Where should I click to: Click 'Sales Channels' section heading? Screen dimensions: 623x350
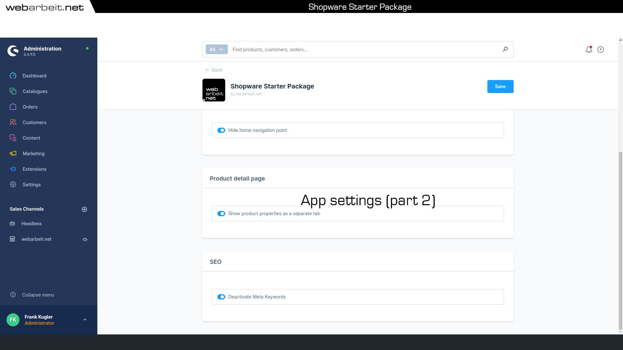(x=27, y=209)
